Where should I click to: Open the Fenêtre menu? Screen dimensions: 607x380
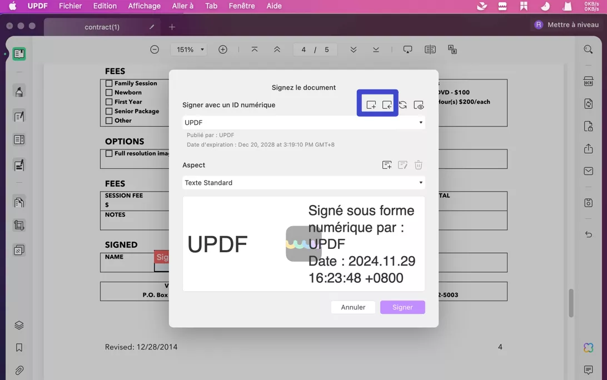[x=242, y=6]
